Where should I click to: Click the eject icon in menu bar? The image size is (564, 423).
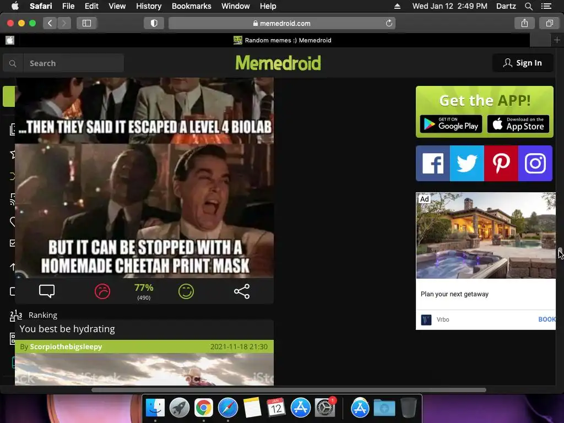[x=397, y=6]
